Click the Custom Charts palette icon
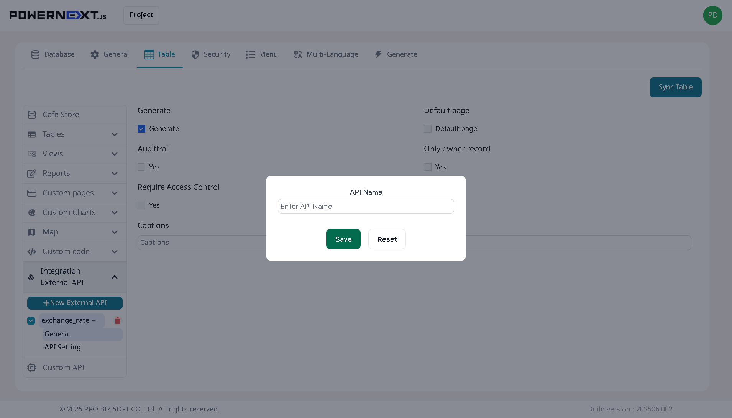The image size is (732, 418). (x=32, y=213)
